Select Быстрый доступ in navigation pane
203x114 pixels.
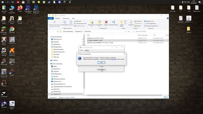(x=57, y=37)
